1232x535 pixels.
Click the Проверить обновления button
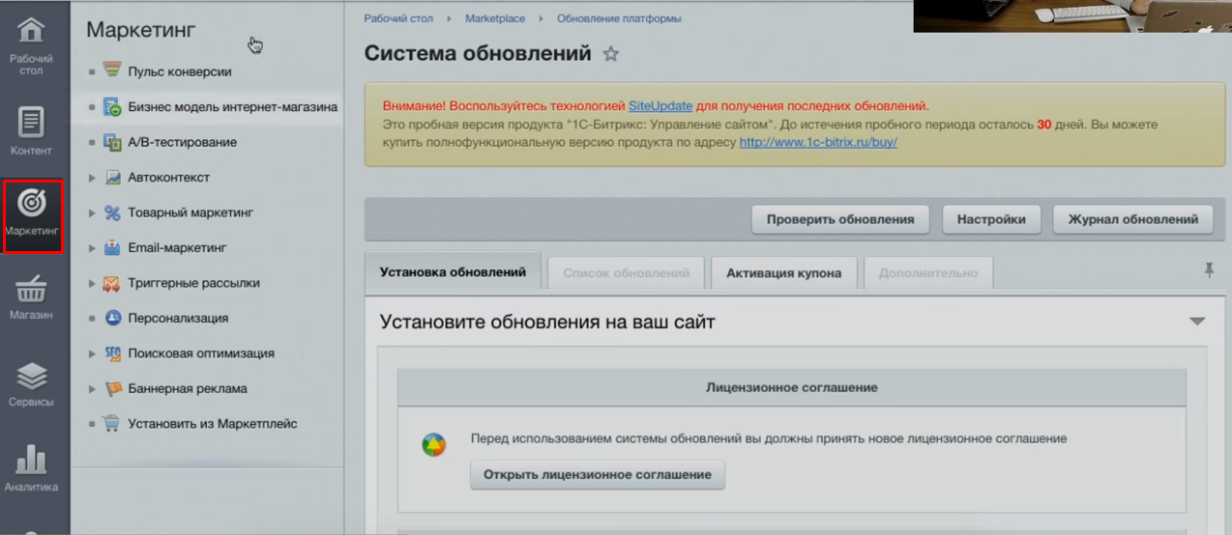[x=839, y=219]
